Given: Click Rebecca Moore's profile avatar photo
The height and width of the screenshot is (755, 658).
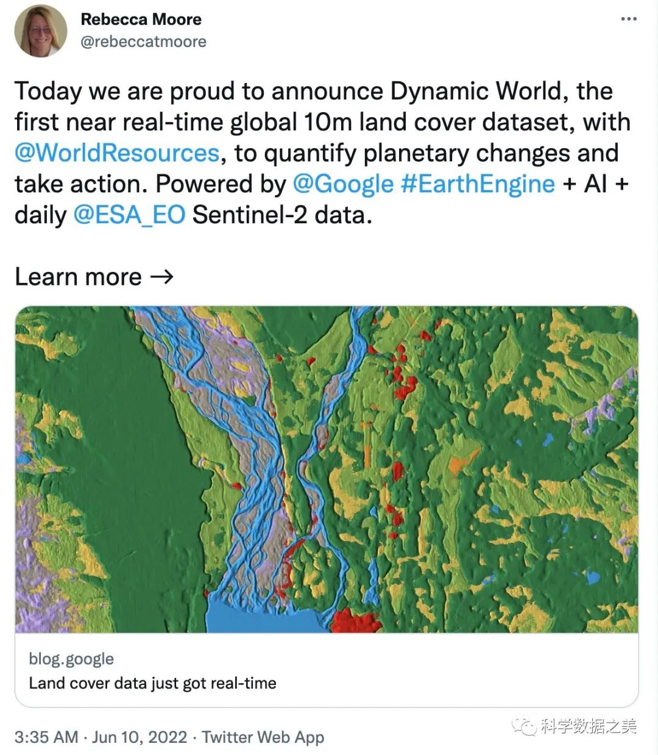Looking at the screenshot, I should pyautogui.click(x=40, y=31).
